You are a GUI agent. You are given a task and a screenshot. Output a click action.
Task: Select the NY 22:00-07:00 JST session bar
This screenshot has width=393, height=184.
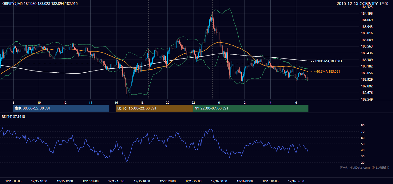(251, 108)
